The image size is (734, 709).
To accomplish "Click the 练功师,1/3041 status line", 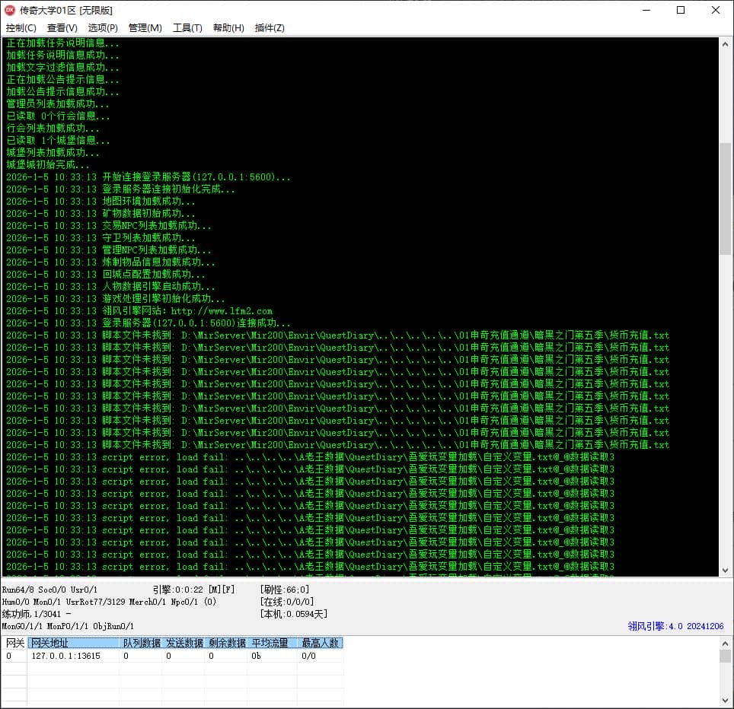I will point(37,614).
